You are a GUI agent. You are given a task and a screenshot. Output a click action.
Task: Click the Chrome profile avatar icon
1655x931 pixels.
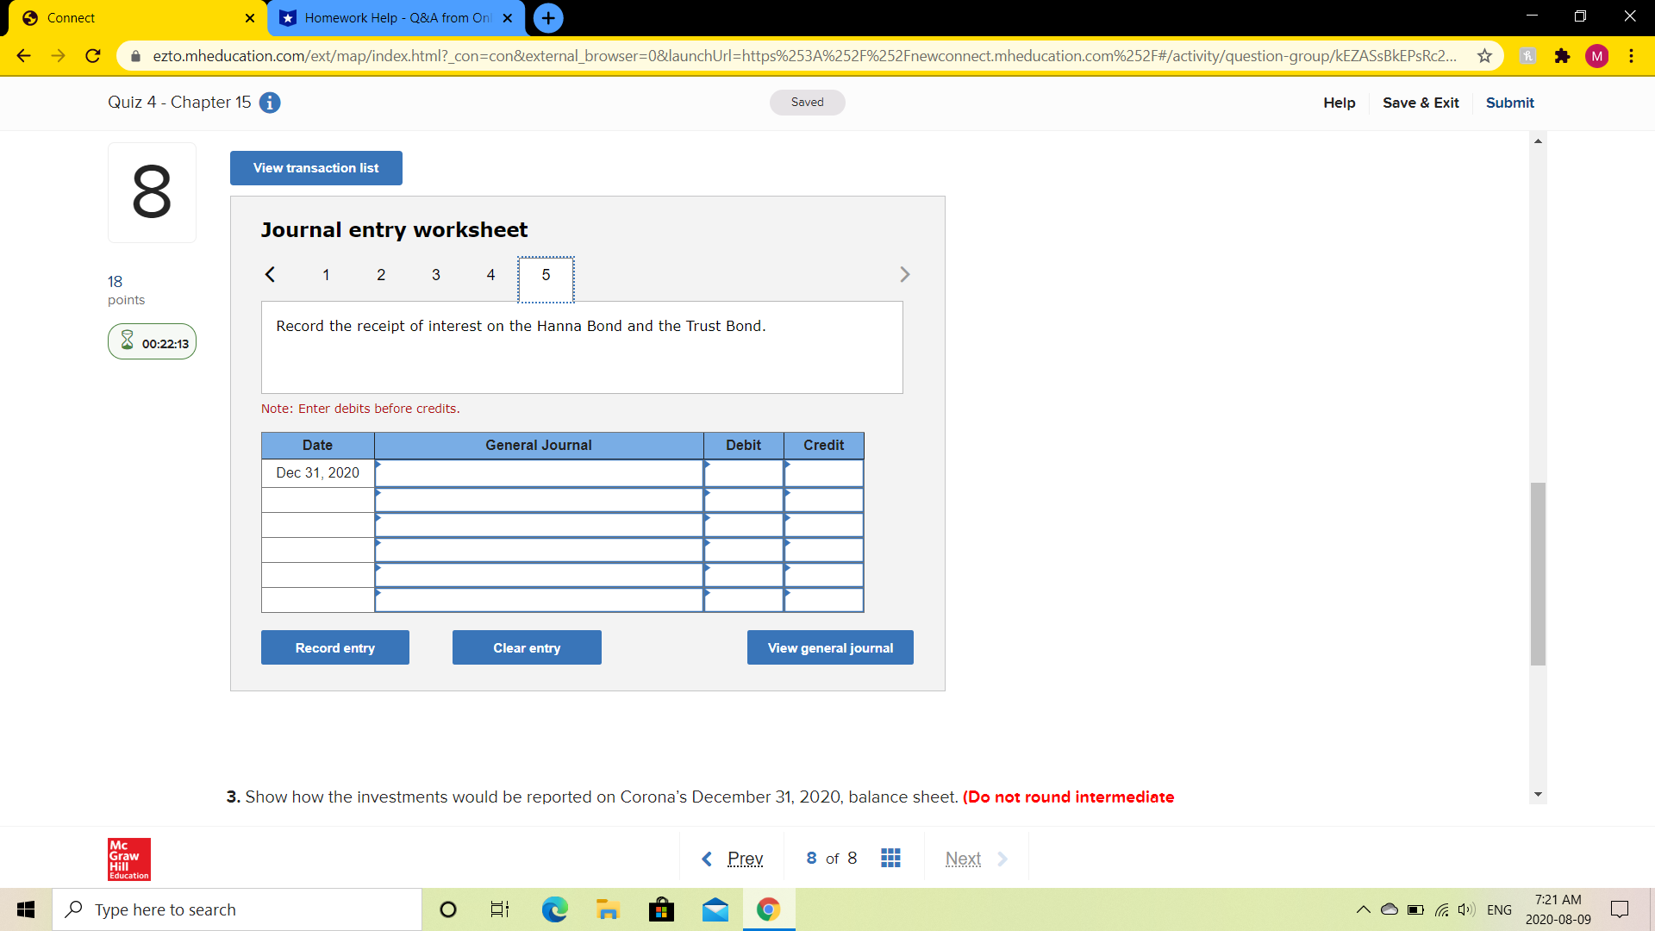tap(1597, 55)
